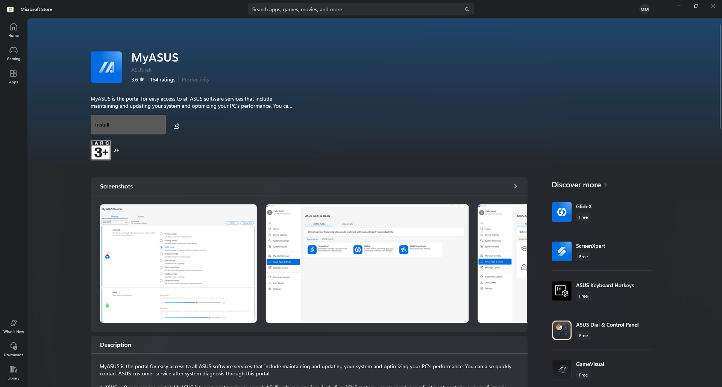Click the short MyASUS description text
This screenshot has height=387, width=722.
click(191, 102)
